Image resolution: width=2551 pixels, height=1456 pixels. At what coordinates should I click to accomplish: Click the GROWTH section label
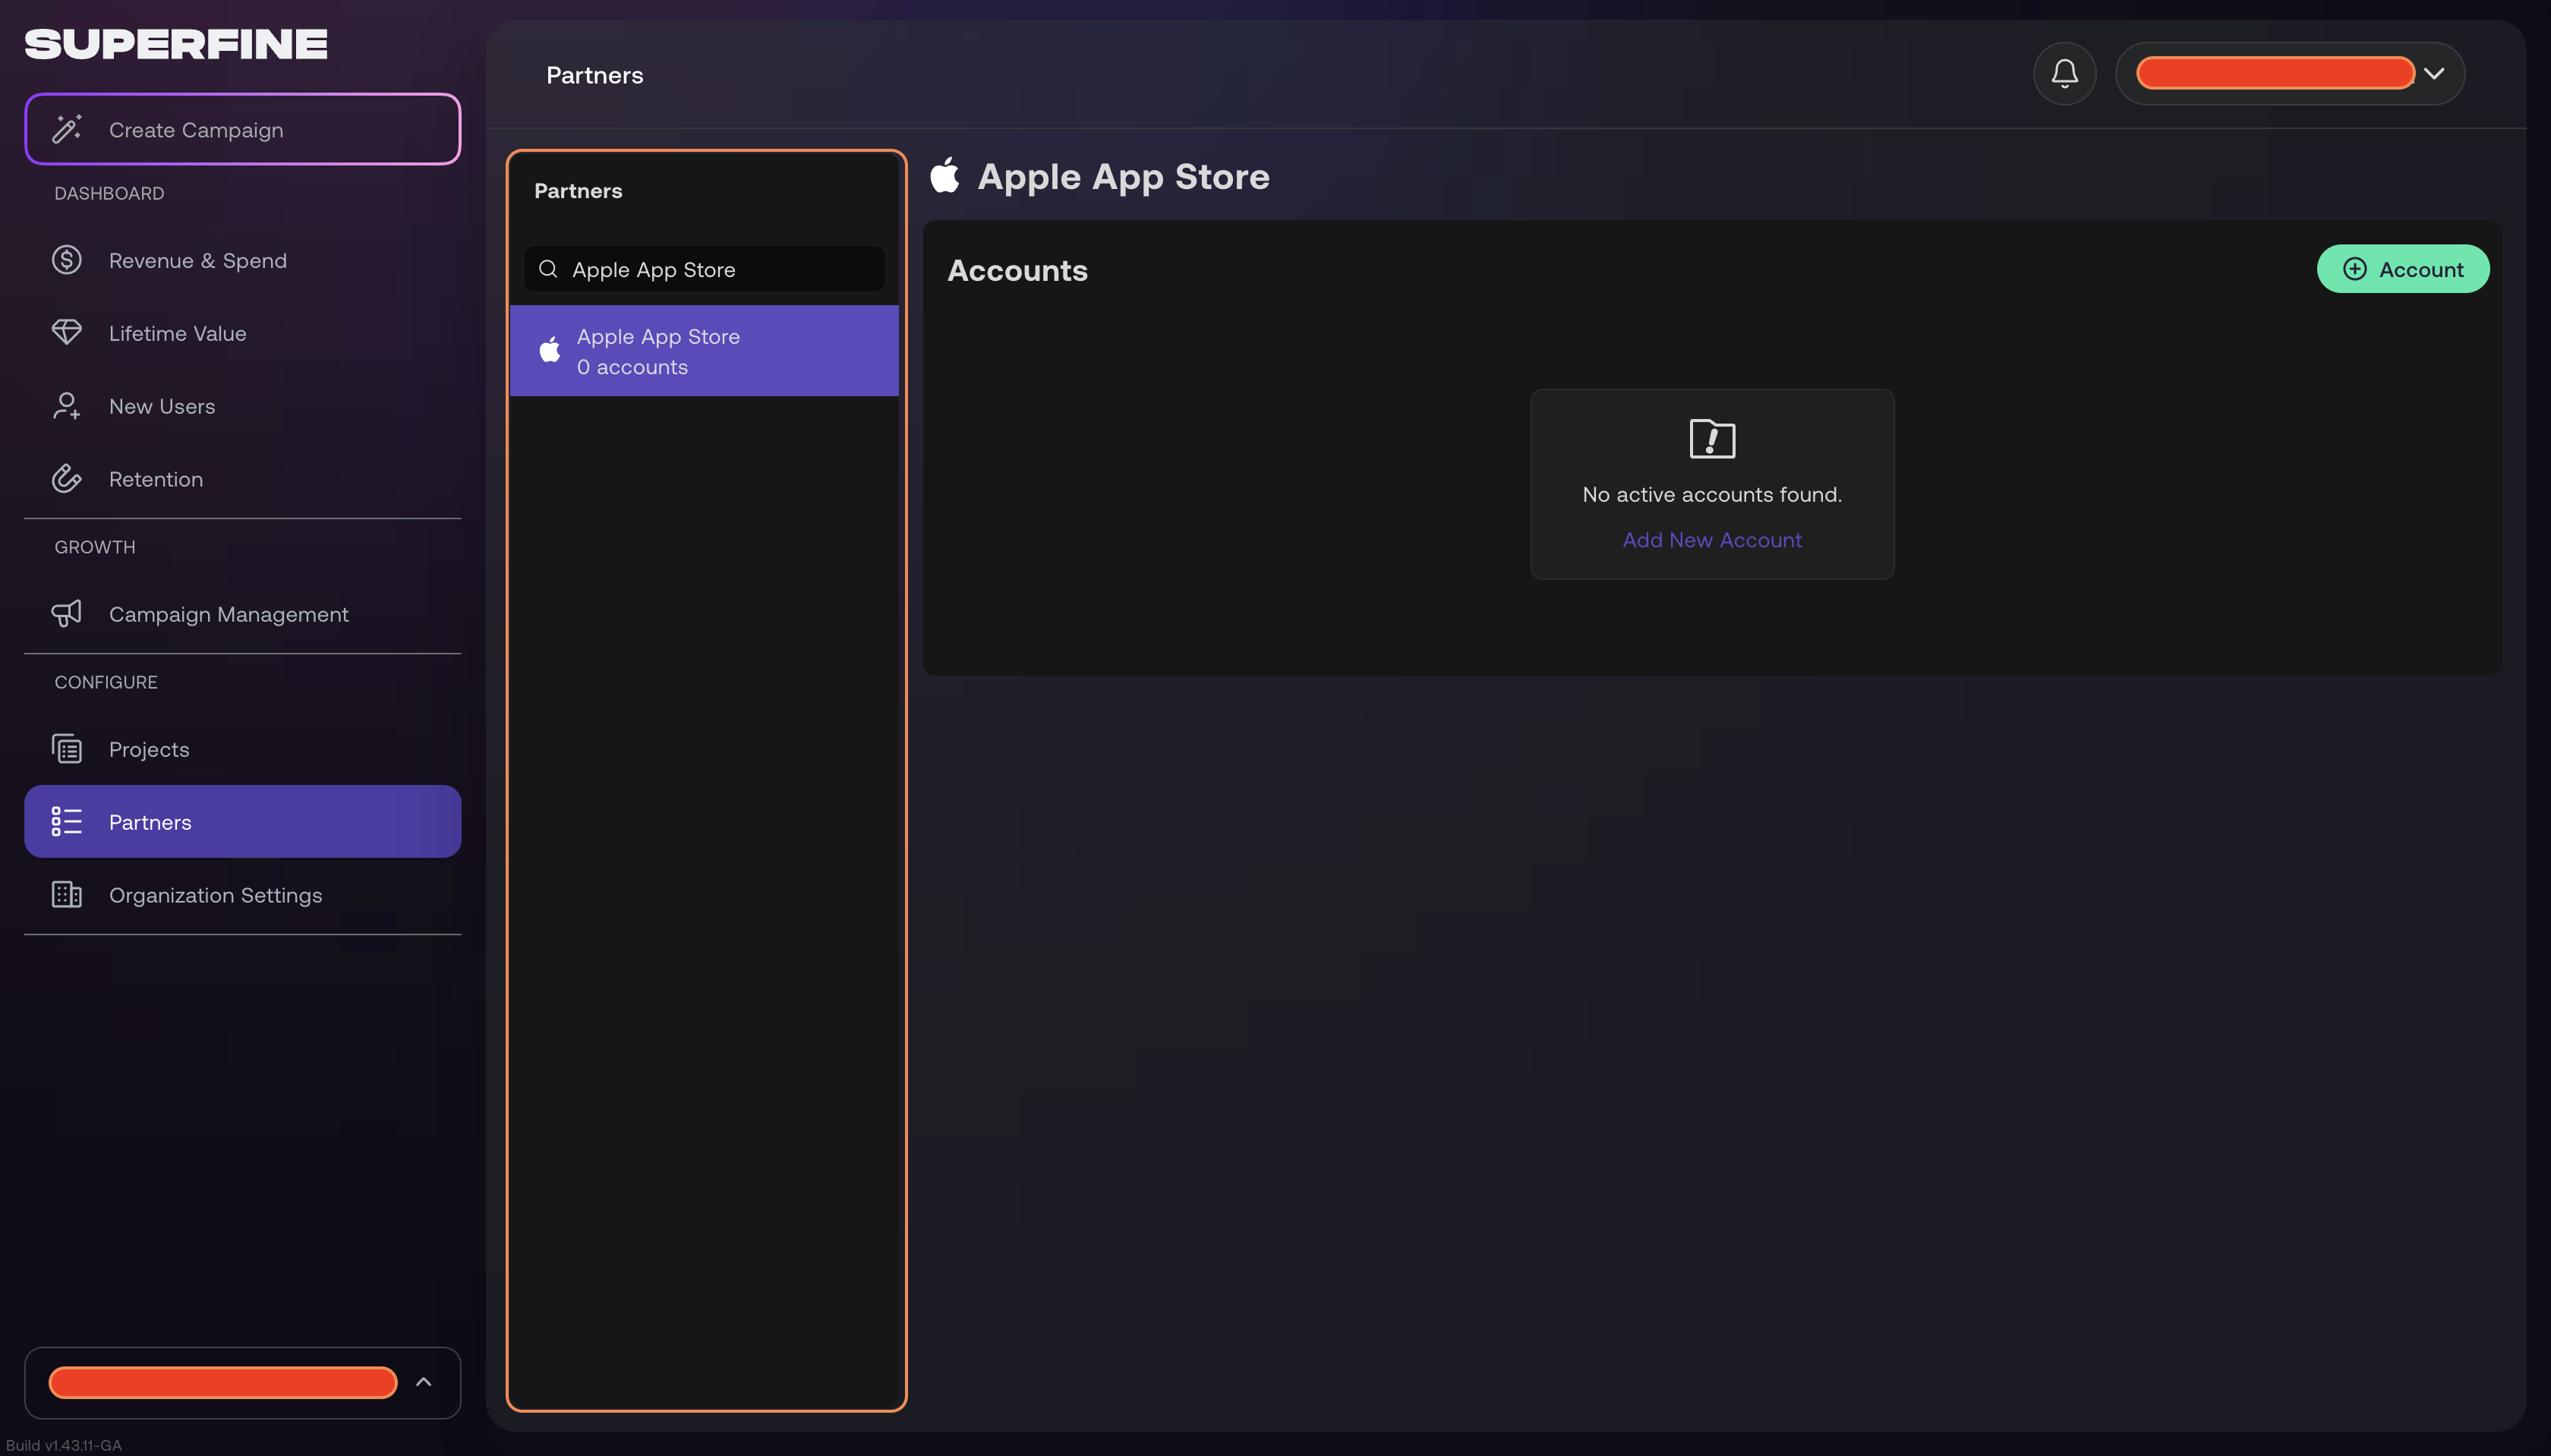[95, 547]
